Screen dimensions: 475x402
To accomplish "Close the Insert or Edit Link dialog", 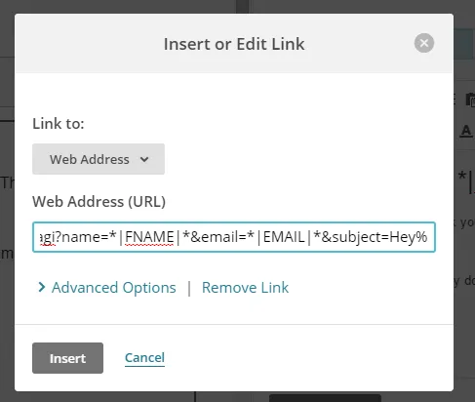I will (x=424, y=43).
